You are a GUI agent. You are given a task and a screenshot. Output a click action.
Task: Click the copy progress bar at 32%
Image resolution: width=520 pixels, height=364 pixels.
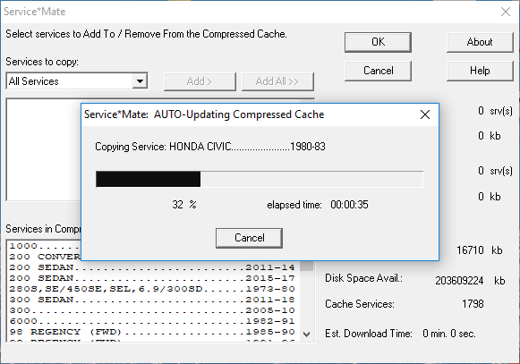coord(260,180)
